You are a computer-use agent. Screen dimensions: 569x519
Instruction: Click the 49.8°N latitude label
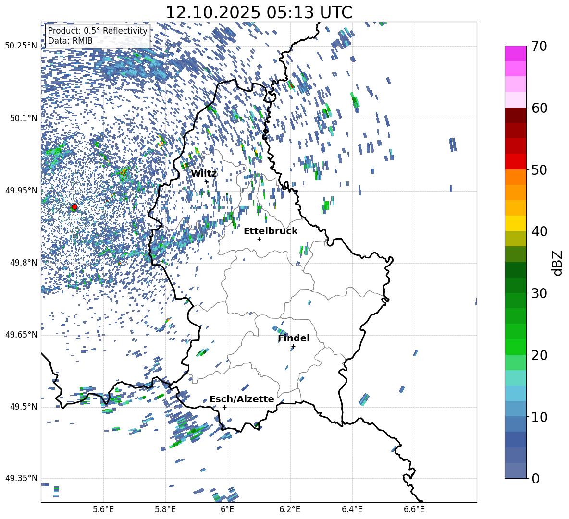[24, 263]
